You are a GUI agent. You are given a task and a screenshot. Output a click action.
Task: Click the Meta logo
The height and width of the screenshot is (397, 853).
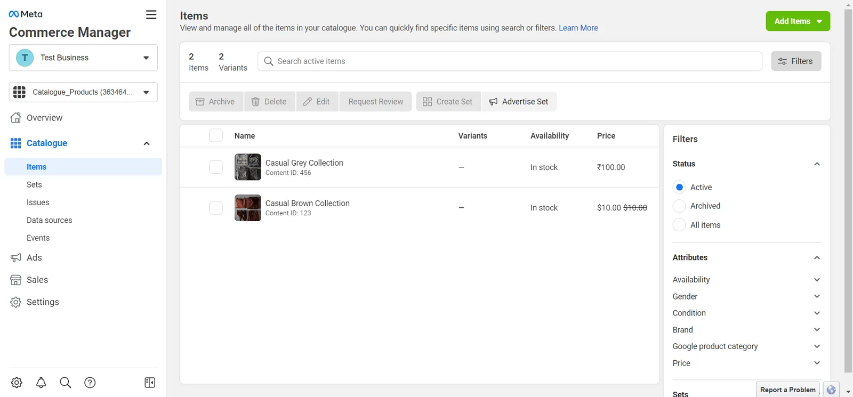point(26,14)
